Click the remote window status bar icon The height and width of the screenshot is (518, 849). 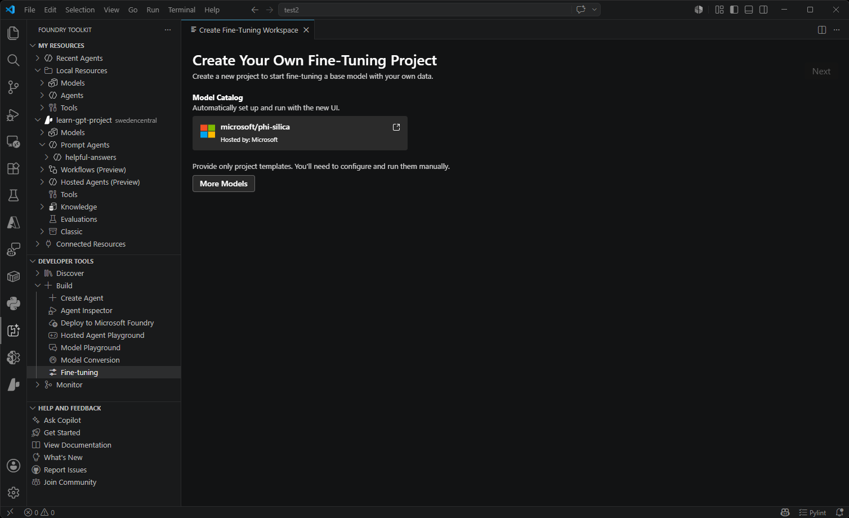point(10,512)
